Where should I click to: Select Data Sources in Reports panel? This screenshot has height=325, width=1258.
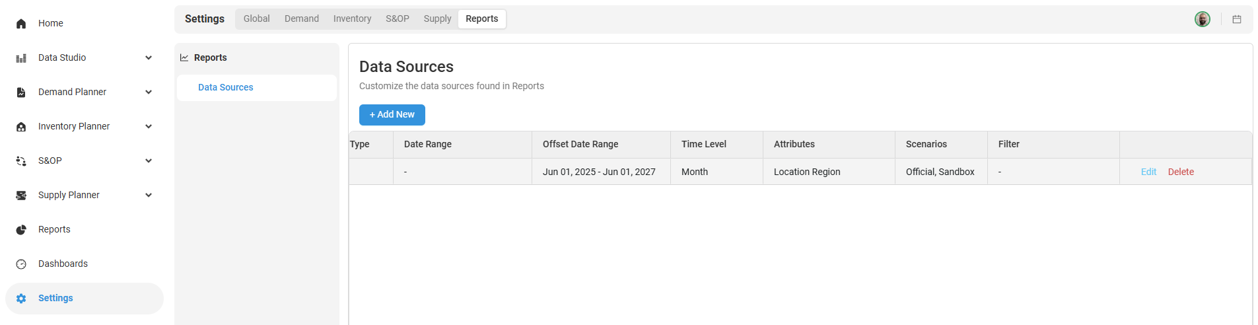(226, 88)
